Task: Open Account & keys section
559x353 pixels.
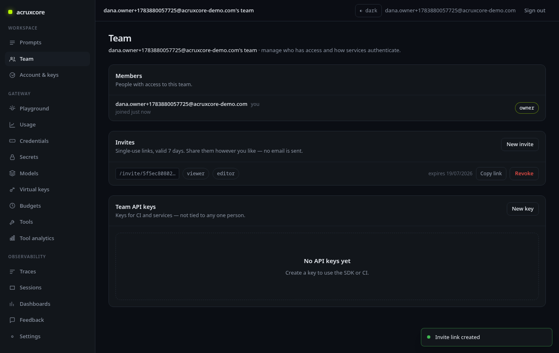Action: 47,75
